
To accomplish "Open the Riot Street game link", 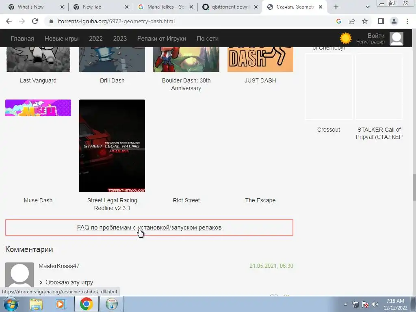I will click(x=186, y=200).
